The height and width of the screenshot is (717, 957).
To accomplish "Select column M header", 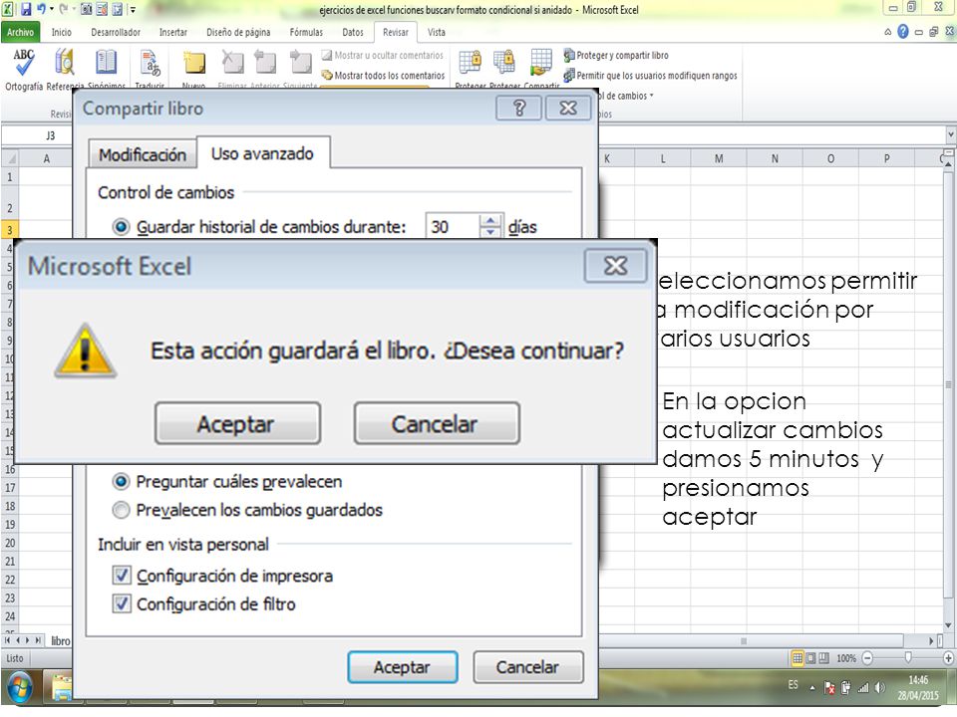I will [x=719, y=158].
